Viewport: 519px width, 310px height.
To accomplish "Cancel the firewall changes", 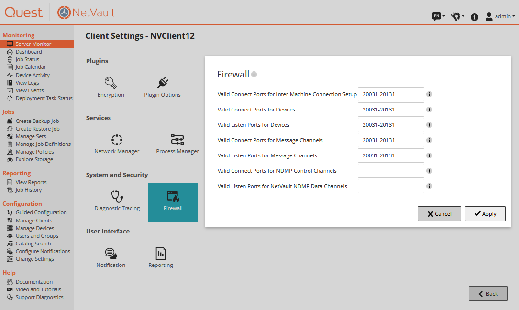I will point(439,214).
